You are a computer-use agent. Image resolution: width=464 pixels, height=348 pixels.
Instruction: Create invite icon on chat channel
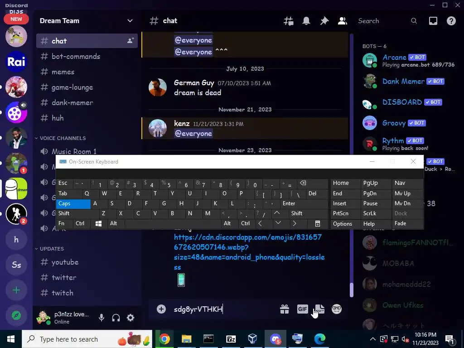click(130, 40)
